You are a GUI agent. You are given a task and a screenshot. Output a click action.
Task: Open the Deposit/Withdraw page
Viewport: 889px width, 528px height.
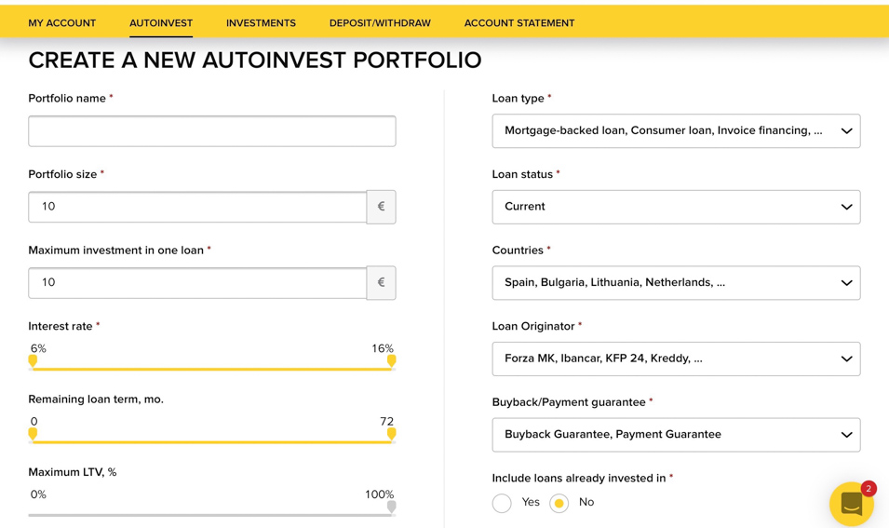tap(380, 23)
